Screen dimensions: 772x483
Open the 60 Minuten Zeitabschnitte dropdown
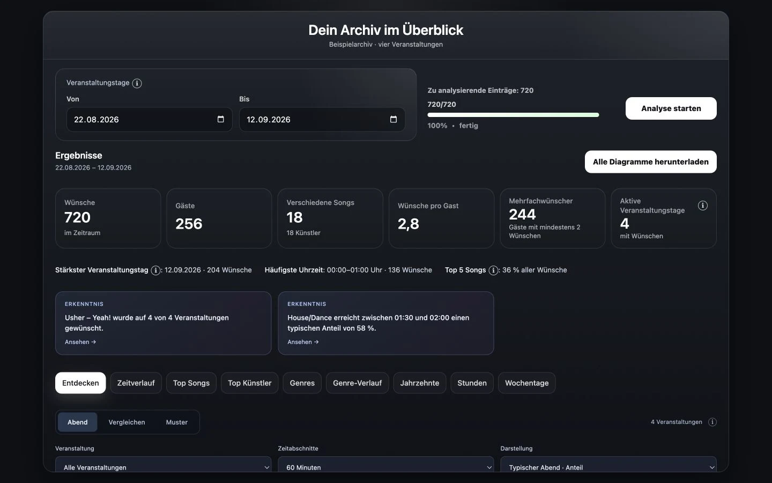(386, 465)
